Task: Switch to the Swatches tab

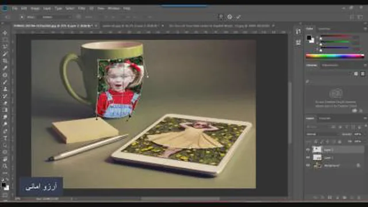Action: tap(324, 29)
